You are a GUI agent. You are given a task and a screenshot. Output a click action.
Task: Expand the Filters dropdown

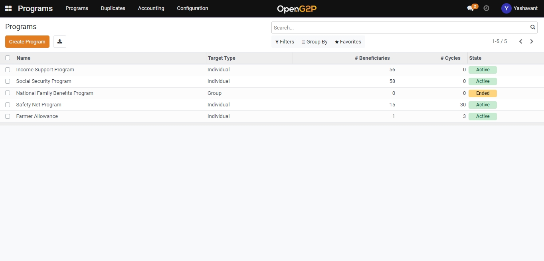coord(285,42)
